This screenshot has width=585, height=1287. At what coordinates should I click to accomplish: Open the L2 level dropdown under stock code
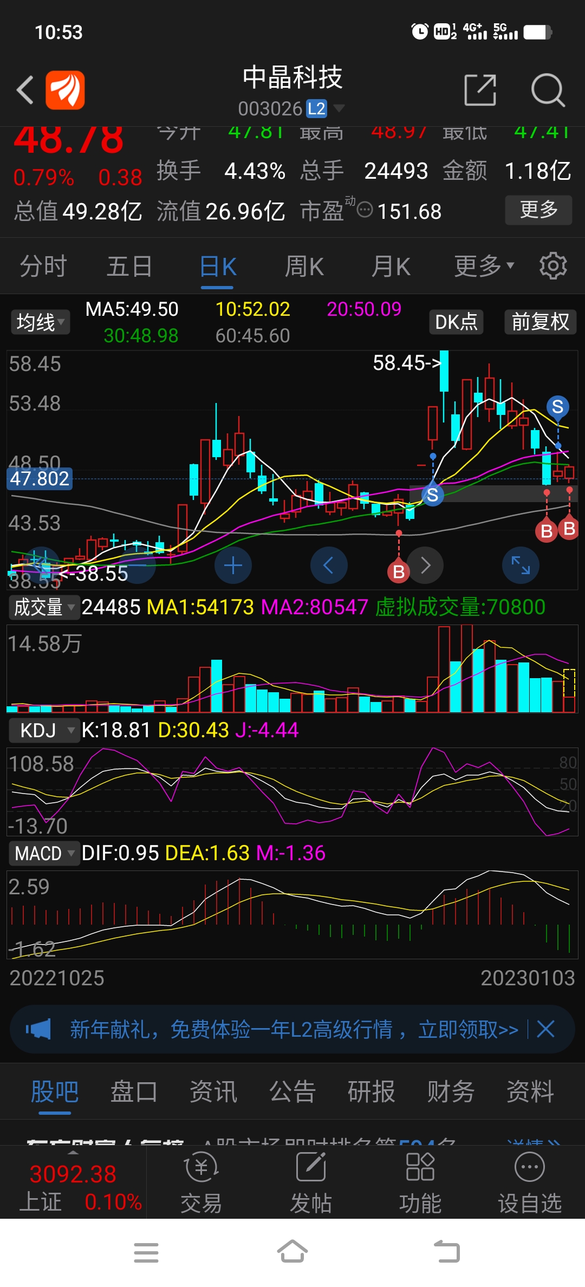(x=339, y=108)
